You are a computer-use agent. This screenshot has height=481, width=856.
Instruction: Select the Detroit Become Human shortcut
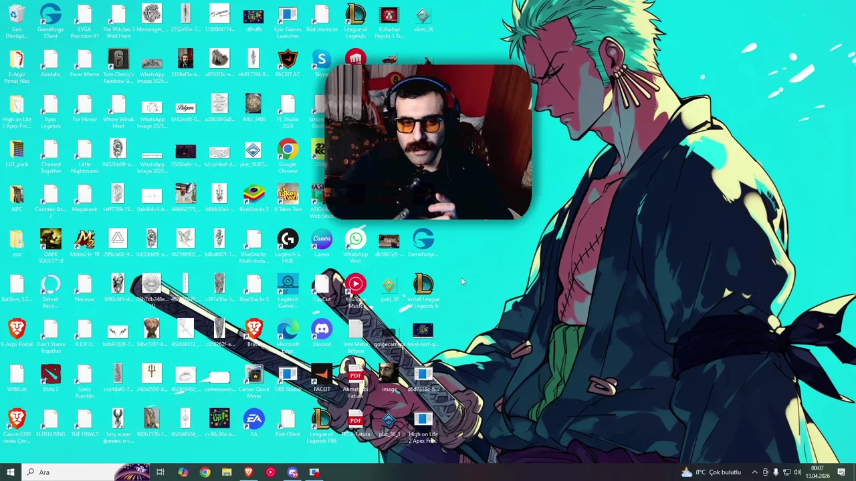pyautogui.click(x=51, y=291)
